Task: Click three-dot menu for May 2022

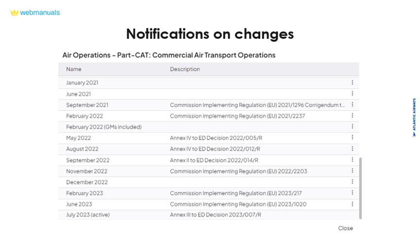Action: click(x=353, y=138)
